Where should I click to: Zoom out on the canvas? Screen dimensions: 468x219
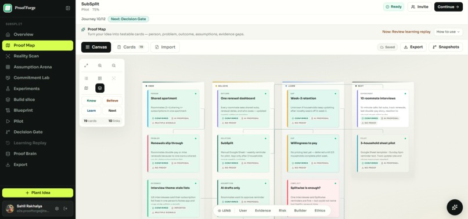point(114,65)
